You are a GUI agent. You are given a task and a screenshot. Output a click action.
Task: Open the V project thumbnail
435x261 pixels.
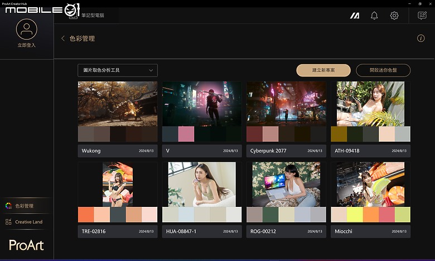(202, 104)
